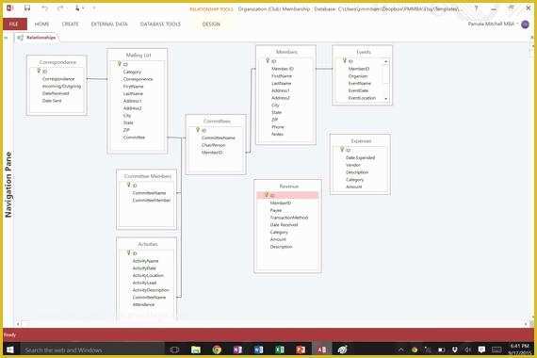Open Excel from the taskbar
Screen dimensions: 537x358
(280, 350)
